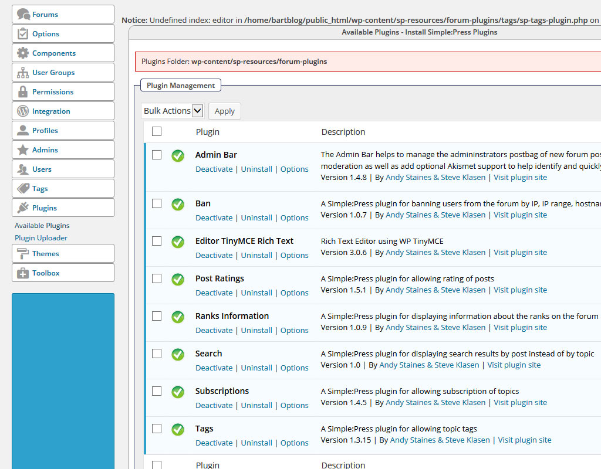
Task: Click green active checkmark for Ranks Information
Action: tap(178, 317)
